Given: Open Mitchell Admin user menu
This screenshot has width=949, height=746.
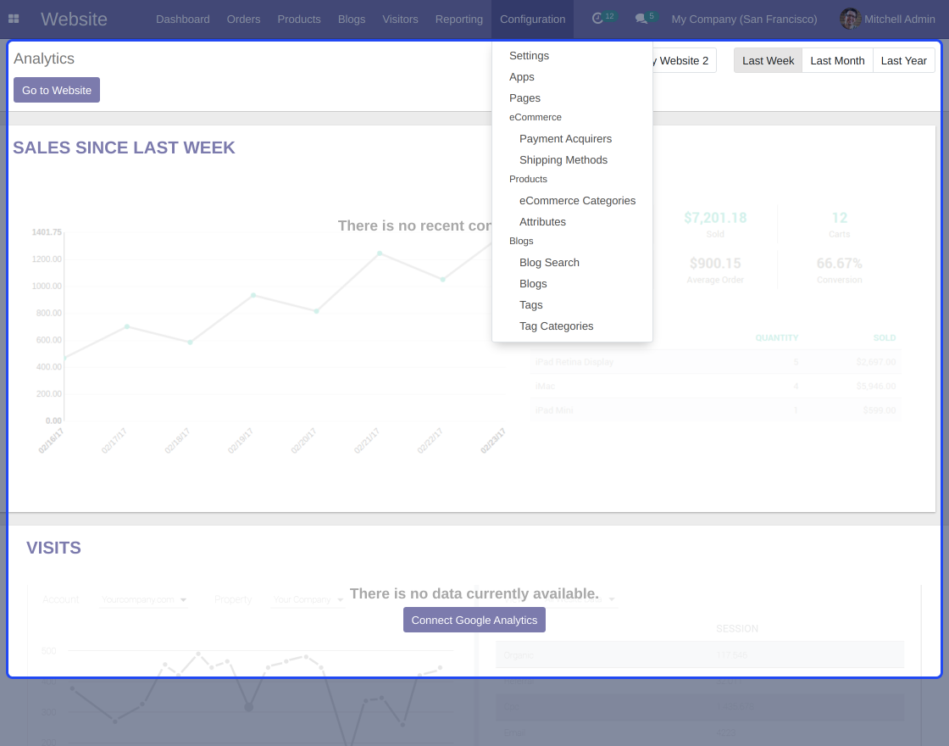Looking at the screenshot, I should 887,19.
